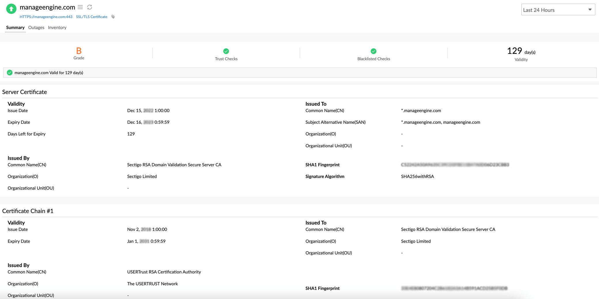The width and height of the screenshot is (599, 299).
Task: Click the blurred server SHA1 fingerprint value
Action: click(455, 165)
